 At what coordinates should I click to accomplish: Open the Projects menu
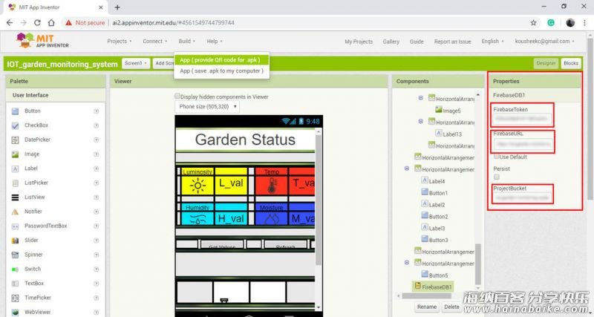click(120, 42)
